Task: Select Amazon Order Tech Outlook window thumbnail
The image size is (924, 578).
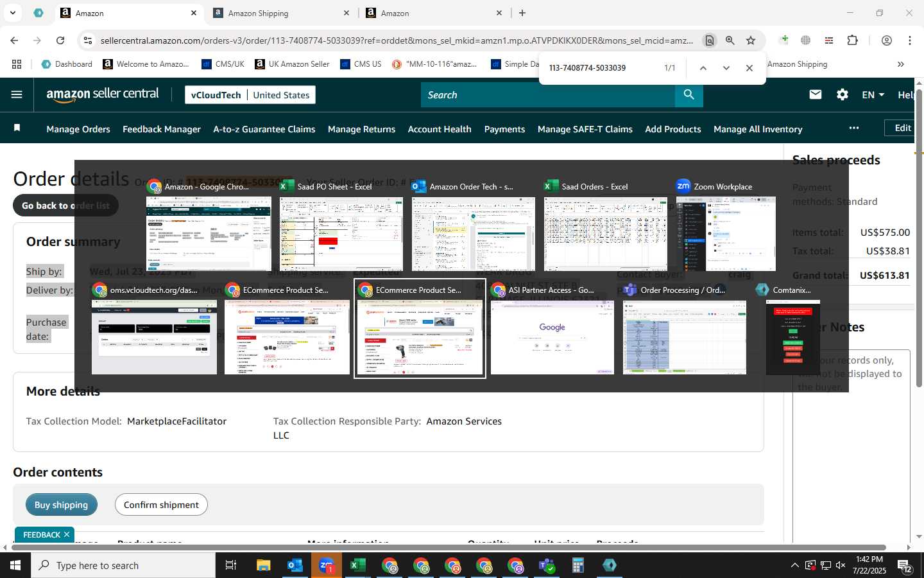Action: coord(474,226)
